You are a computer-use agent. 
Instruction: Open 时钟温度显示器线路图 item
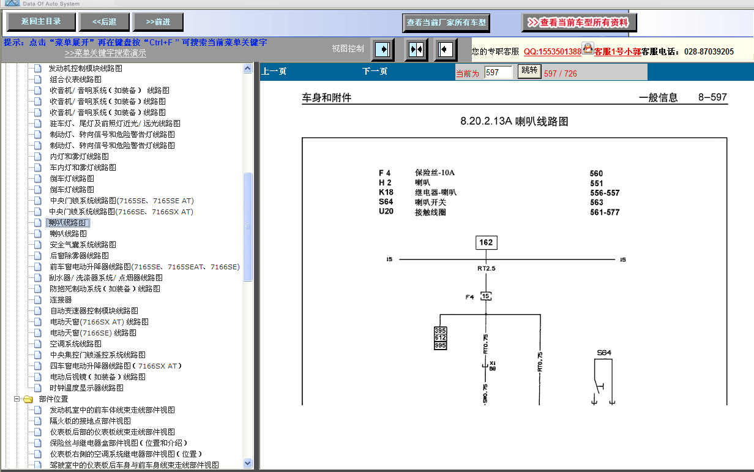point(86,388)
